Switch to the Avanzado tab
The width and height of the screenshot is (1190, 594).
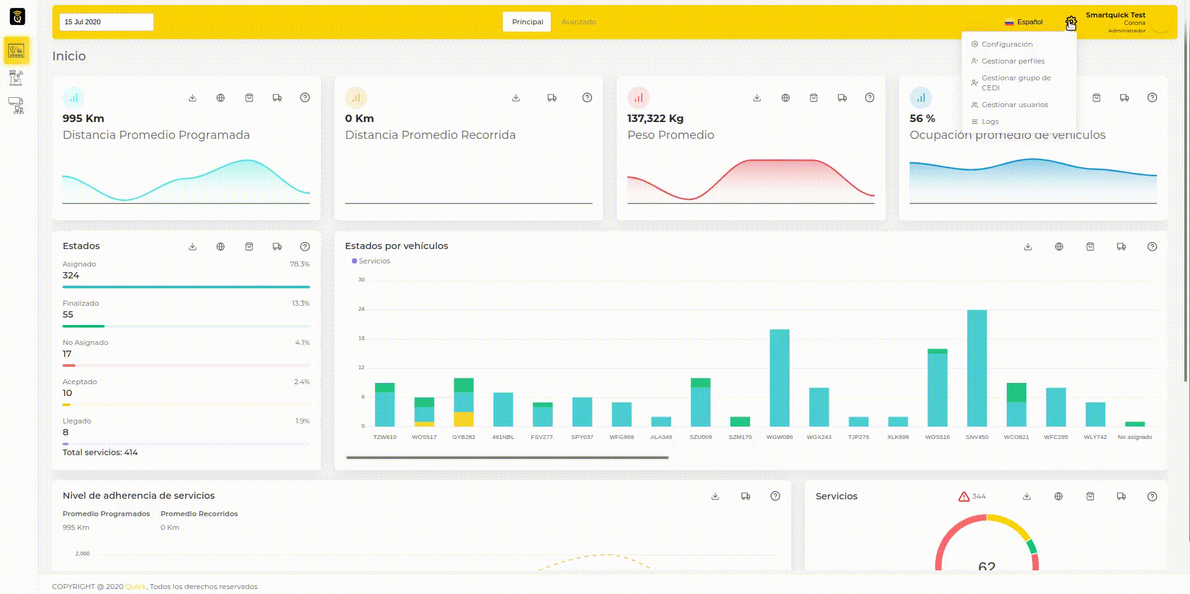click(579, 22)
